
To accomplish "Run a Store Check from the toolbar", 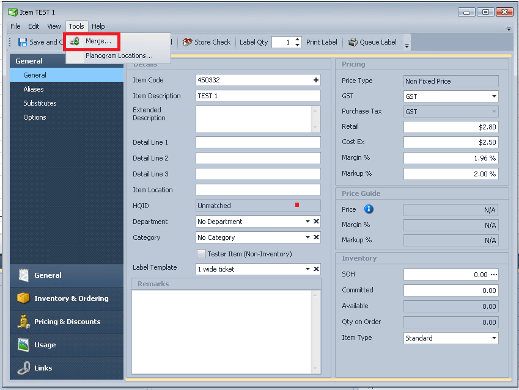I will 206,42.
